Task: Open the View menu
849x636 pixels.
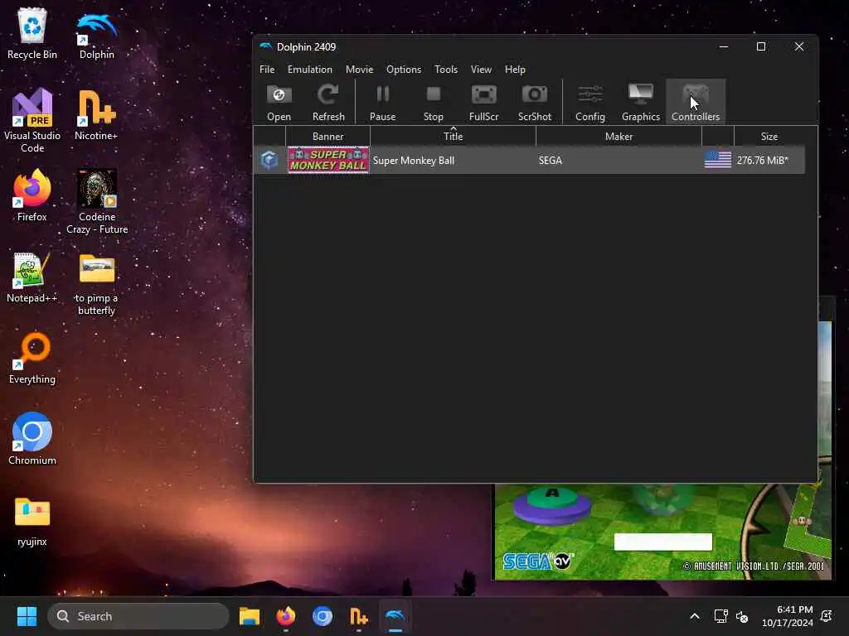Action: [x=481, y=70]
